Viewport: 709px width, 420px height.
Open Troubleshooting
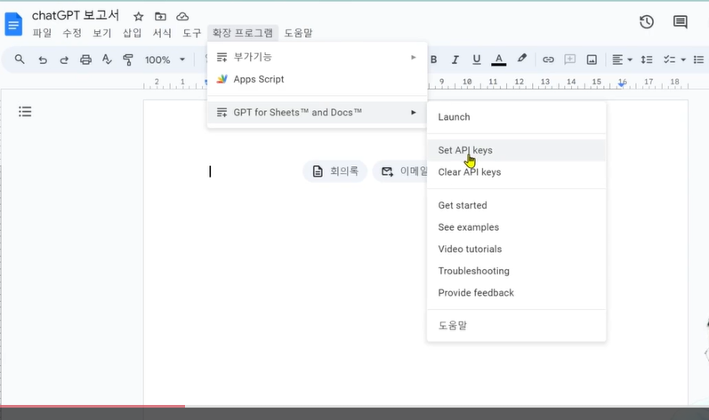516,271
